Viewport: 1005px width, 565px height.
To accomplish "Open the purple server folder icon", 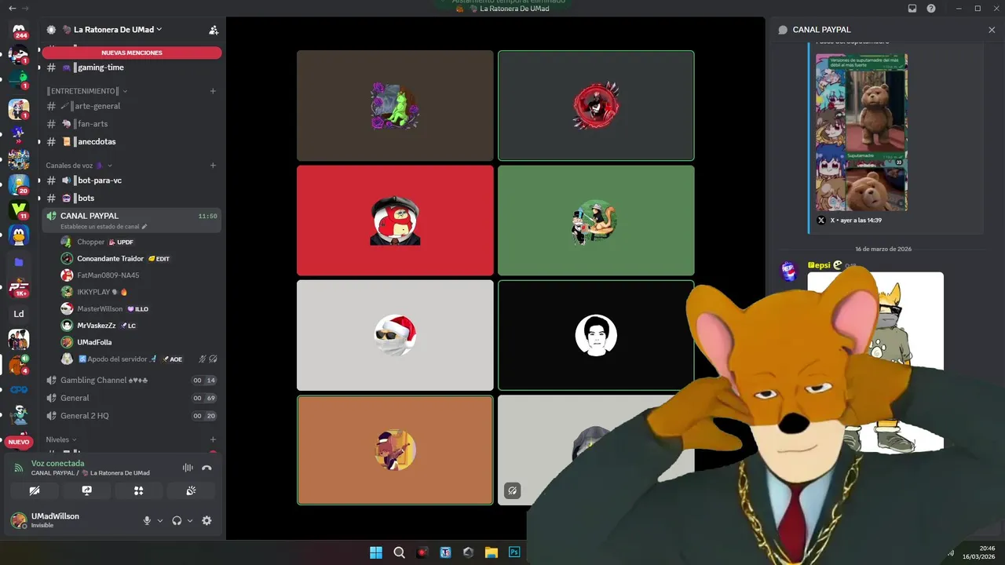I will click(19, 262).
